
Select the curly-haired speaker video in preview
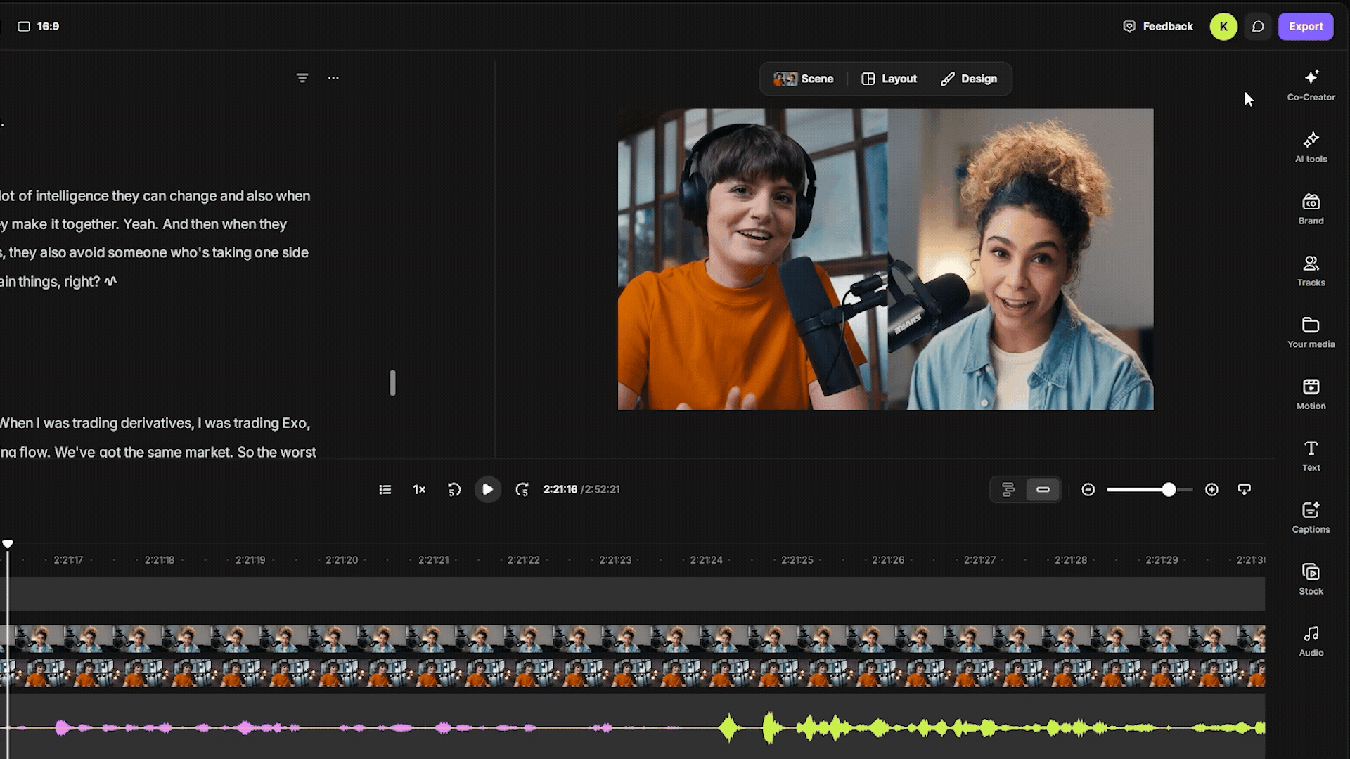pyautogui.click(x=1020, y=259)
